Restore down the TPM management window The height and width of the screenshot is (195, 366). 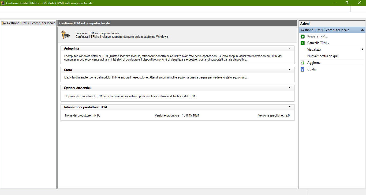(347, 3)
